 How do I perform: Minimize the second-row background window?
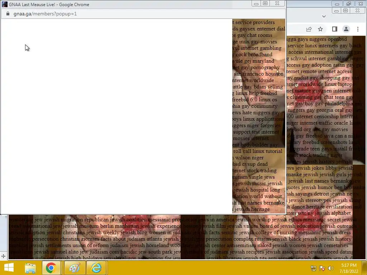(x=337, y=10)
